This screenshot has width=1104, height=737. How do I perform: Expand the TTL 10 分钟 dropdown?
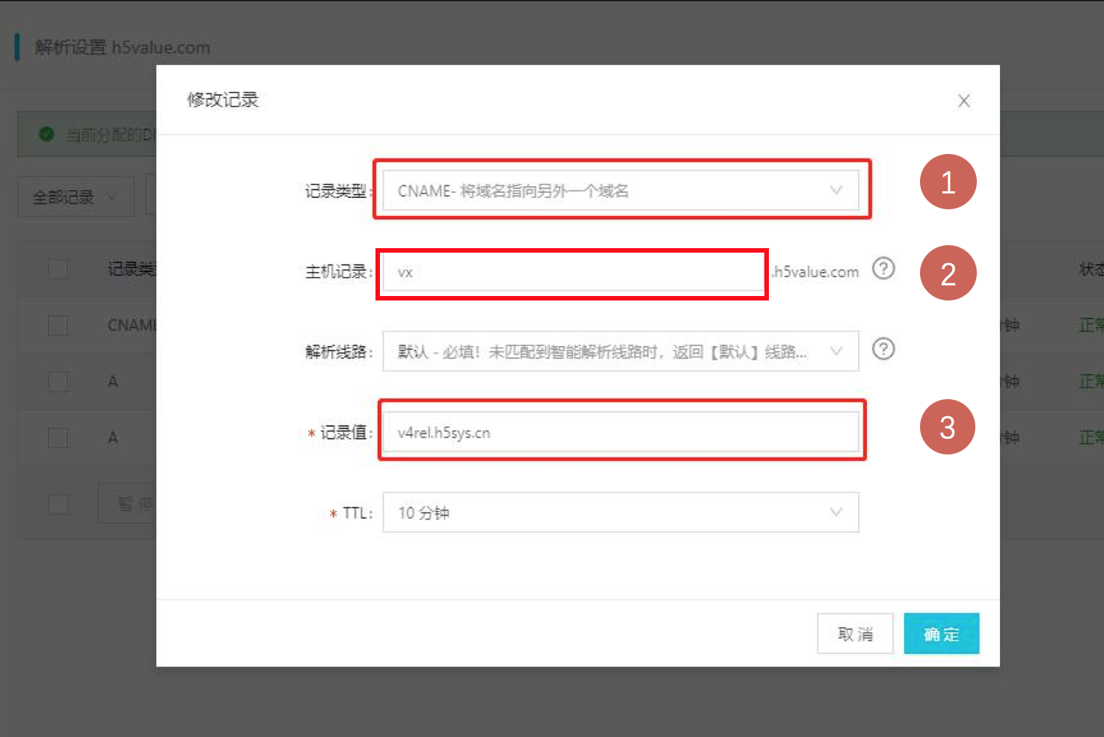click(x=621, y=512)
